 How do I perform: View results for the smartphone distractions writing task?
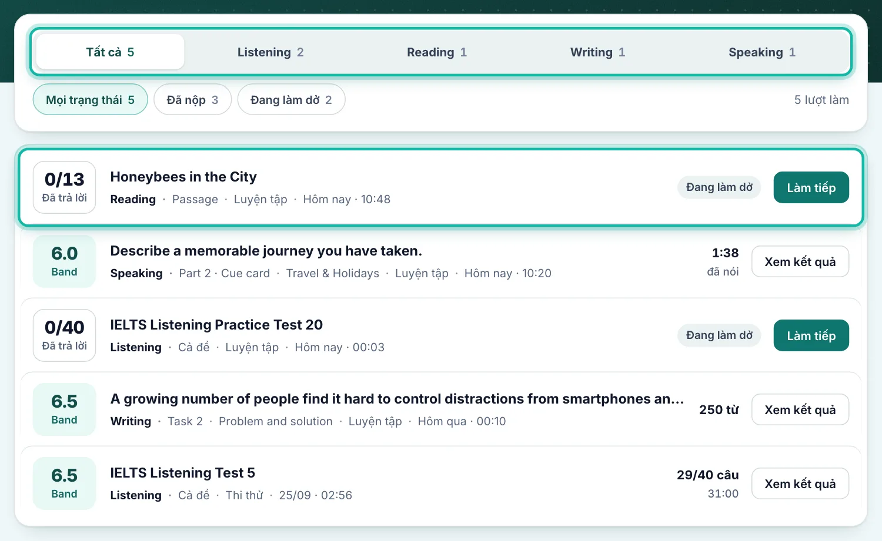pyautogui.click(x=800, y=409)
